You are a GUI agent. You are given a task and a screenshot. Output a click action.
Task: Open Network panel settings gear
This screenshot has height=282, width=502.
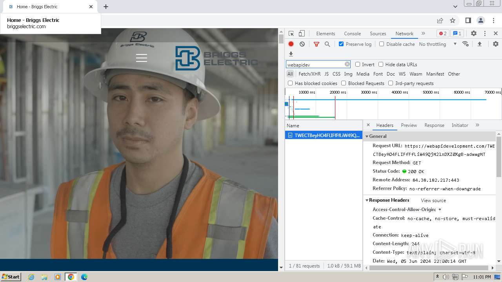click(496, 44)
